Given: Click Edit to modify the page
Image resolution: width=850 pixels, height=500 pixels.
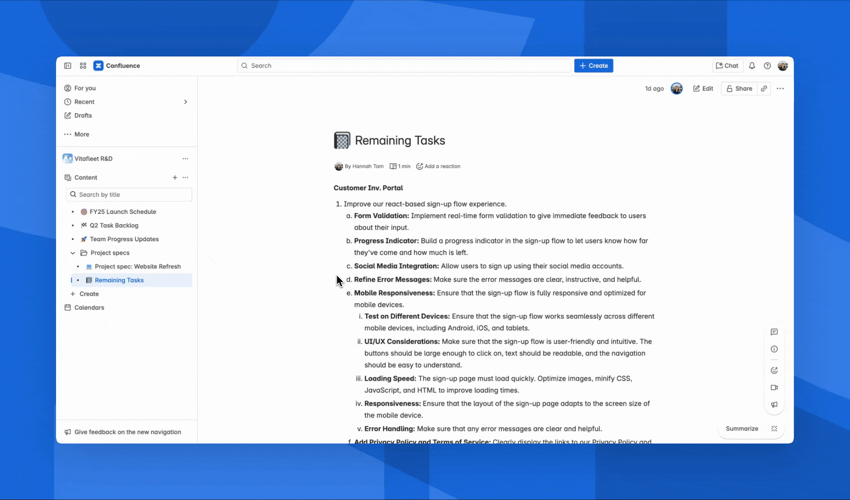Looking at the screenshot, I should pyautogui.click(x=703, y=88).
